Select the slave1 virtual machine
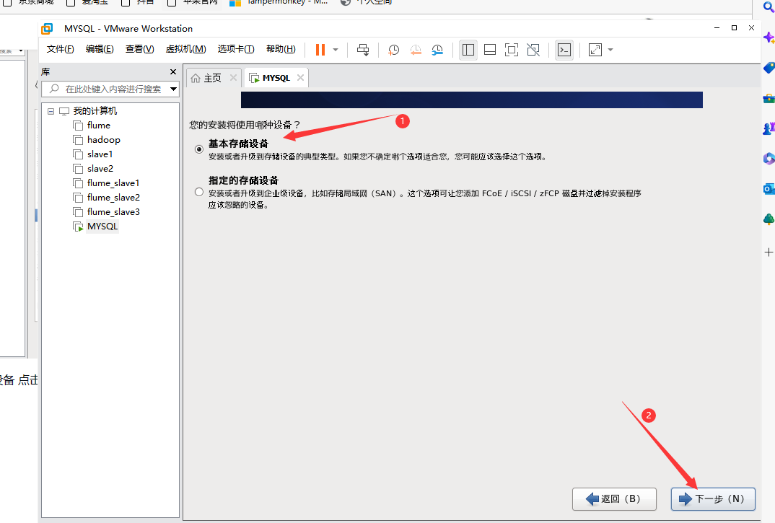775x523 pixels. coord(100,154)
